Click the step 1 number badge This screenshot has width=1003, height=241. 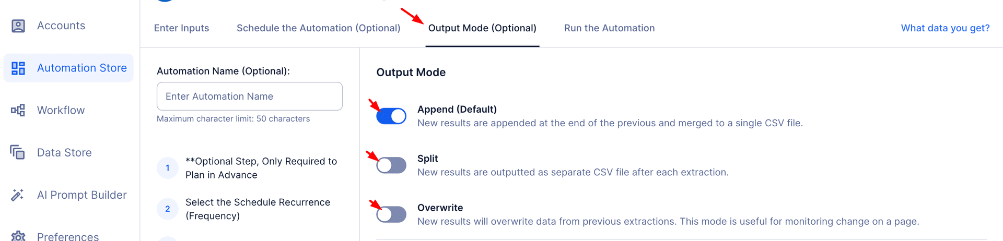tap(168, 168)
